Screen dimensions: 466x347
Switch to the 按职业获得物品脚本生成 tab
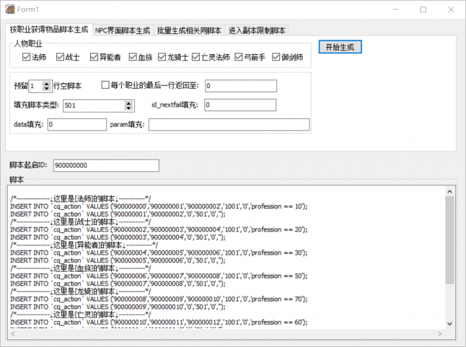coord(48,30)
